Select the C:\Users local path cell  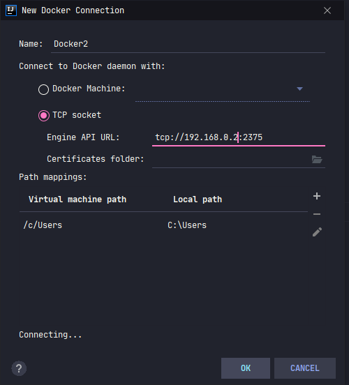[187, 225]
